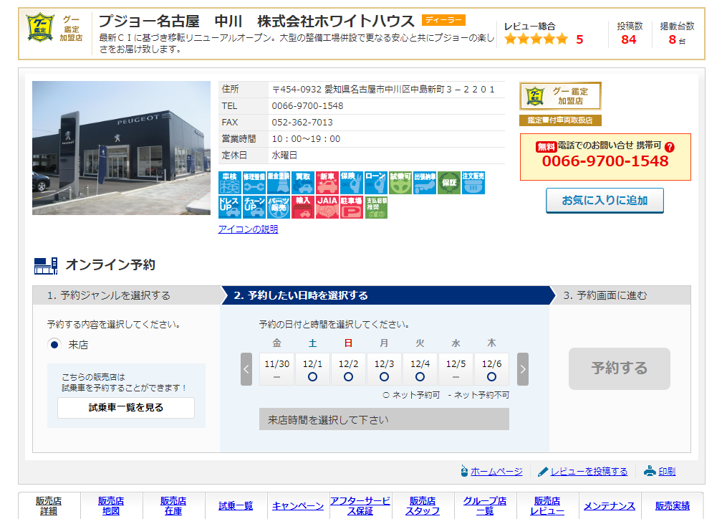Open the キャンペーン tab
This screenshot has width=727, height=519.
(x=298, y=505)
